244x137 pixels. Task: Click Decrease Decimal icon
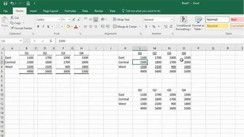point(171,27)
